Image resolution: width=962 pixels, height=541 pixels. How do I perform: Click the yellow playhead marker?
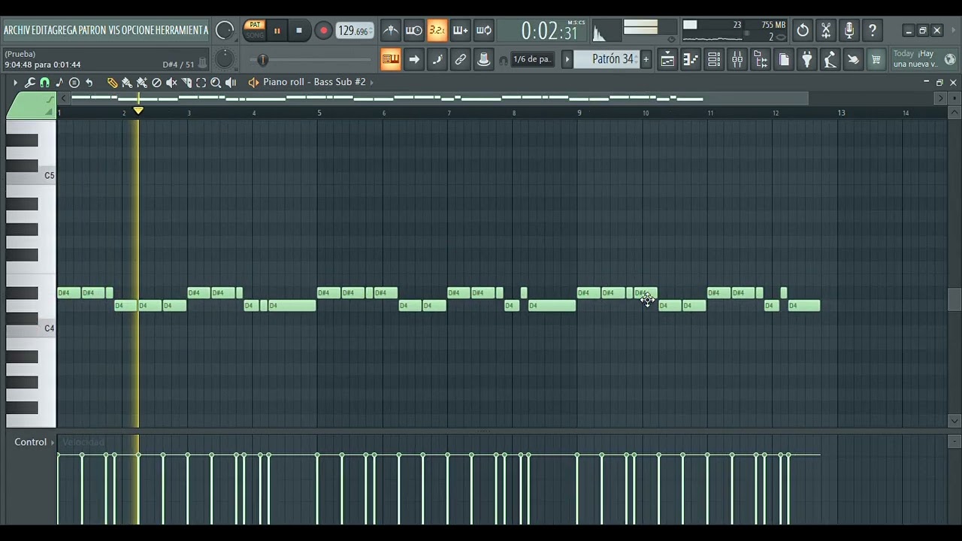(138, 111)
